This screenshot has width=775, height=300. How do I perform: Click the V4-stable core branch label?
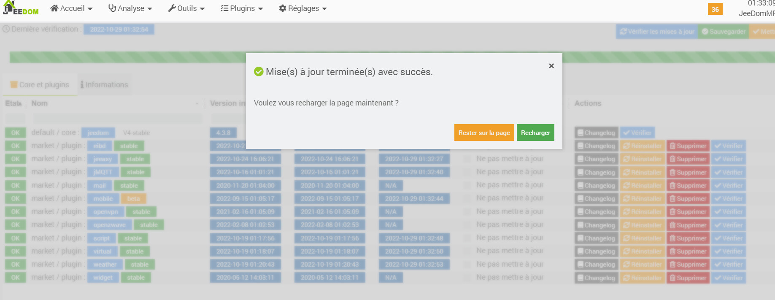pyautogui.click(x=136, y=133)
